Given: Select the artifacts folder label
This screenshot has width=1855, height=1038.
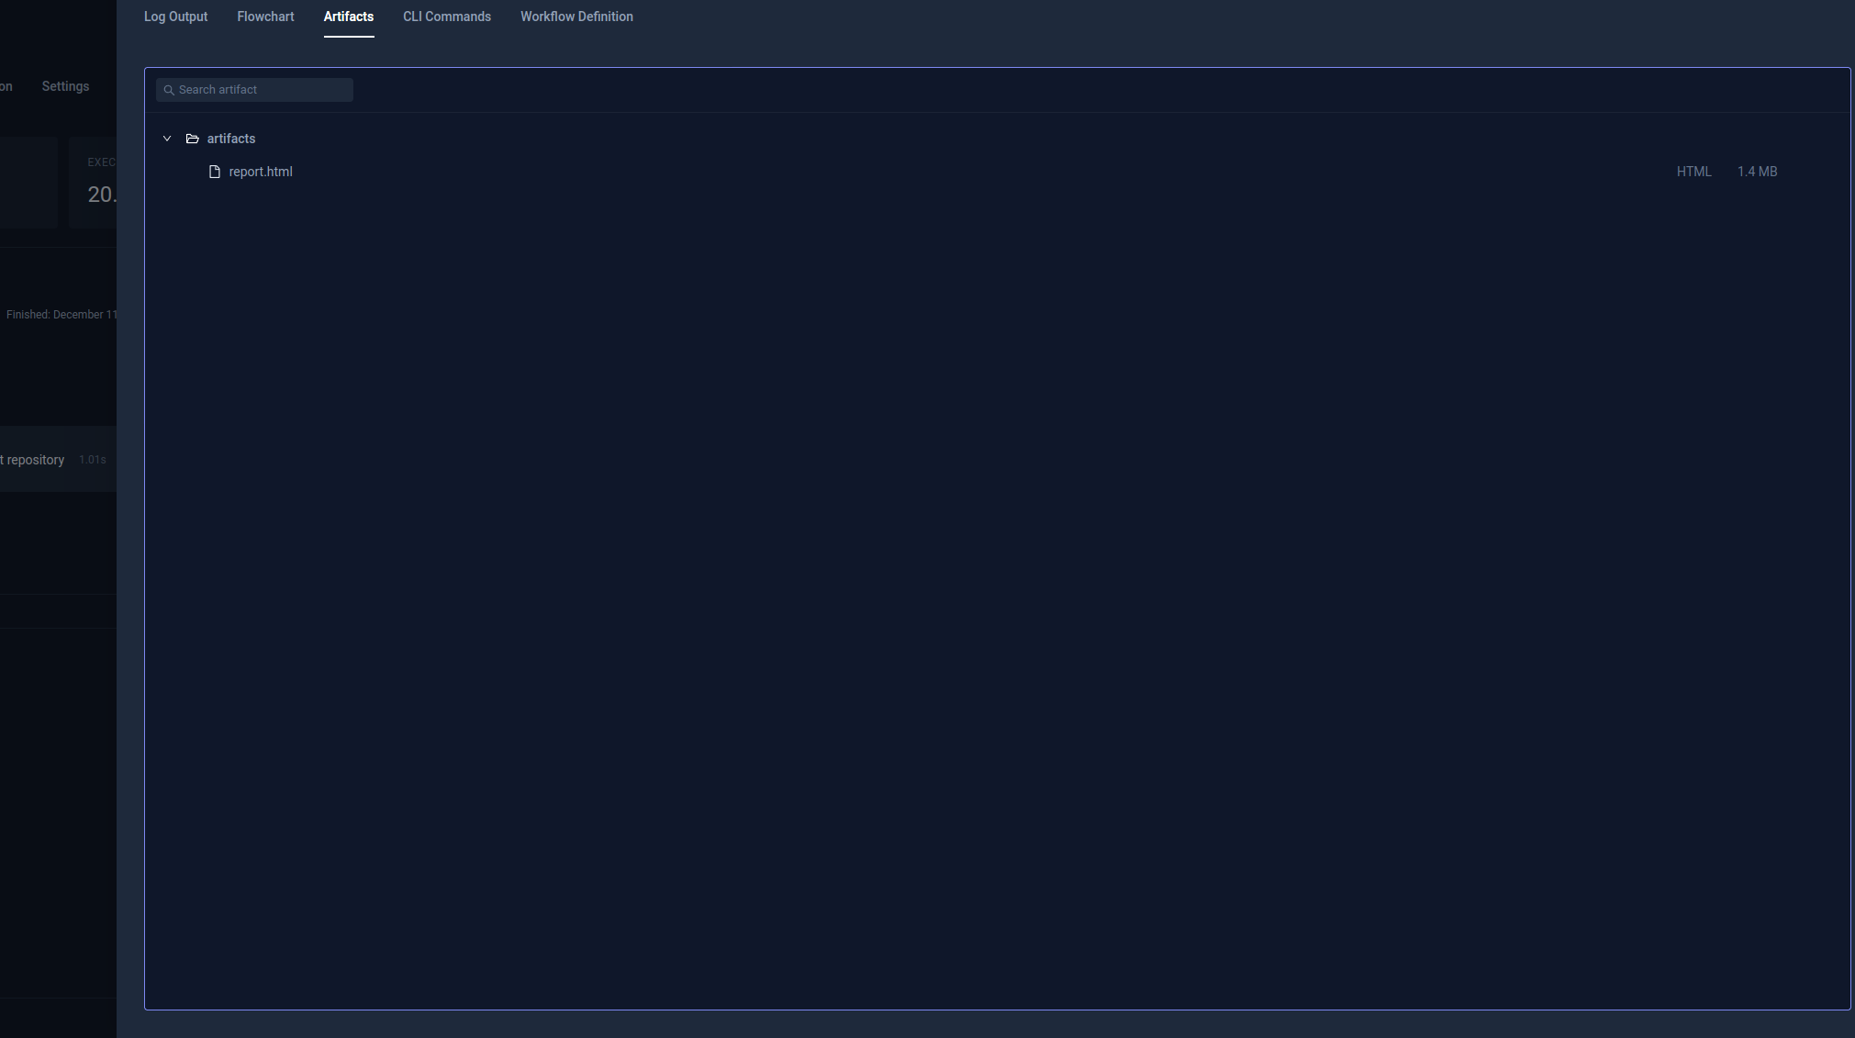Looking at the screenshot, I should (x=231, y=139).
